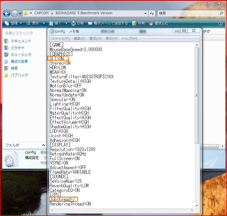
Task: Expand the フォルダ folders pane chevron
Action: [x=44, y=145]
